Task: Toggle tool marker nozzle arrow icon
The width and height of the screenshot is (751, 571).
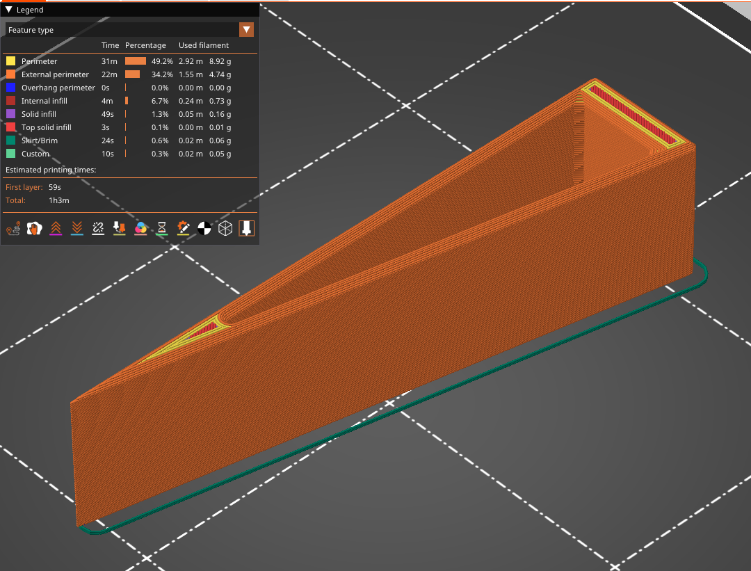Action: 246,229
